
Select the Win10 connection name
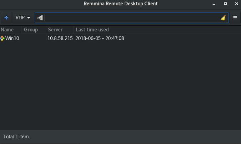[x=12, y=38]
